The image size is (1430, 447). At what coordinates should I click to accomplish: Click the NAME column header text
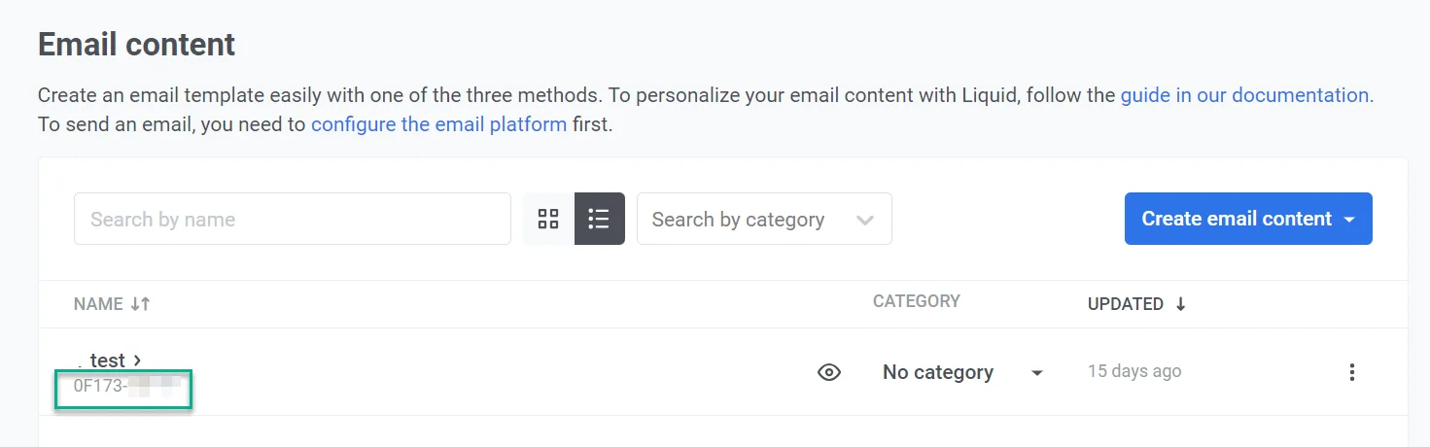point(98,304)
